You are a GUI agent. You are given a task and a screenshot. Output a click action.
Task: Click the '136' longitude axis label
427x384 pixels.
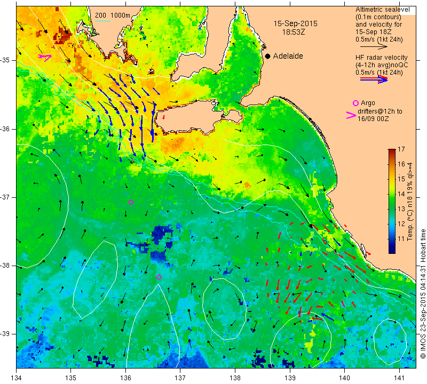pos(125,378)
